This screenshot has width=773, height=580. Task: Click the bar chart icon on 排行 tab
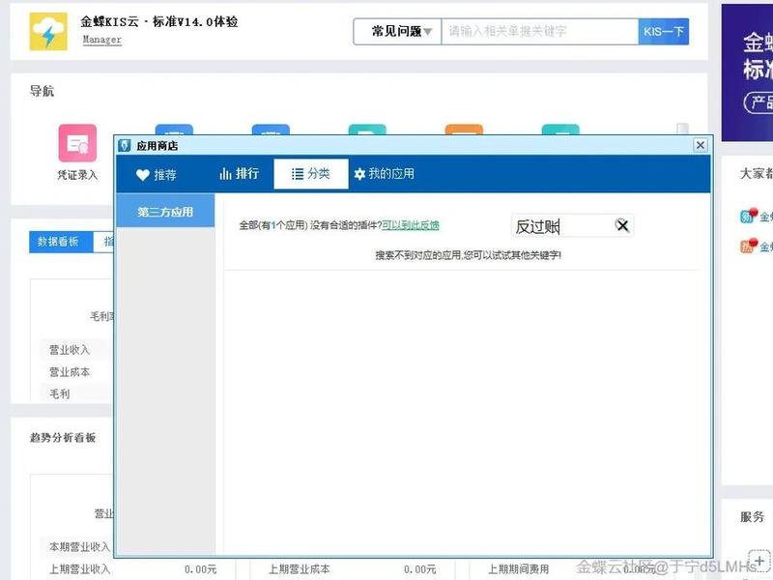(225, 174)
